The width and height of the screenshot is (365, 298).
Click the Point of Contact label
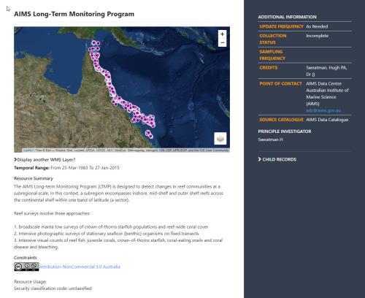coord(280,83)
